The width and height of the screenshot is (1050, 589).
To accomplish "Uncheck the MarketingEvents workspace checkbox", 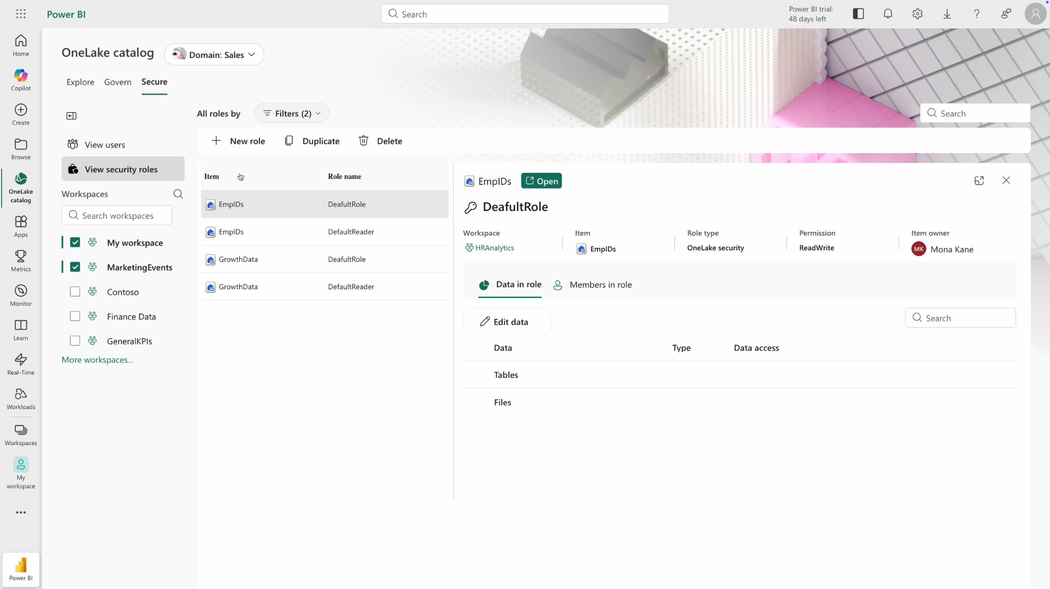I will pos(75,267).
